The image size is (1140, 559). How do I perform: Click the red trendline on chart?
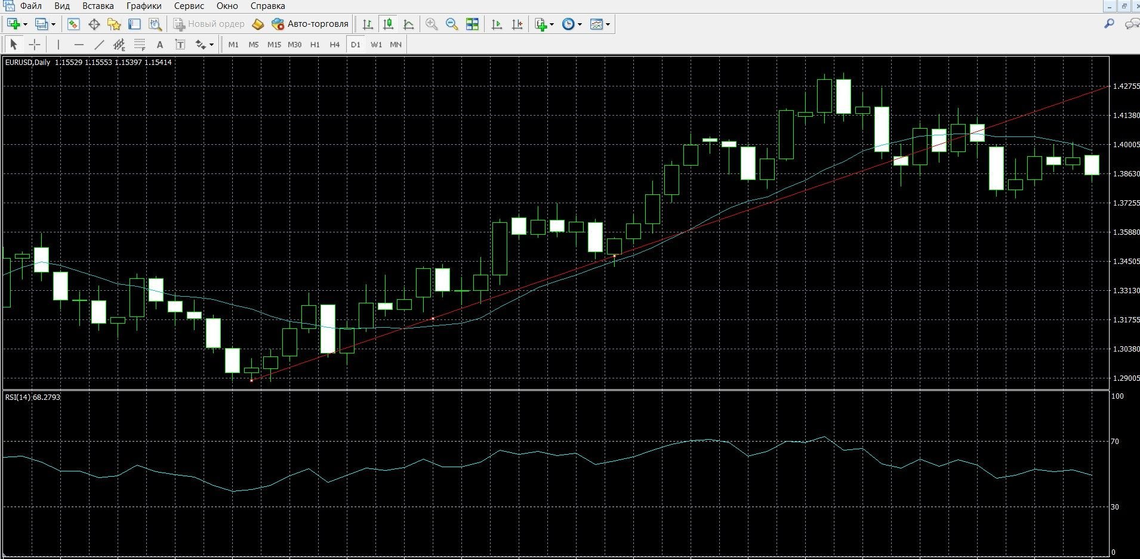click(x=680, y=234)
